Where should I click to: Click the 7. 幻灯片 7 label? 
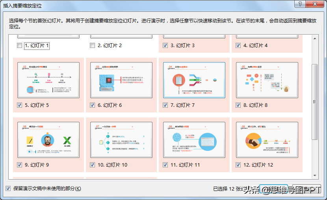[182, 105]
